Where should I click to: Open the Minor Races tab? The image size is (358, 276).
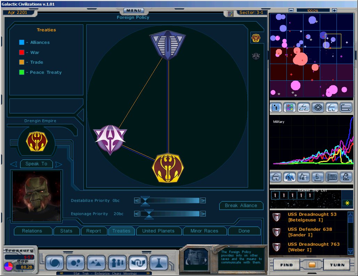click(x=205, y=231)
